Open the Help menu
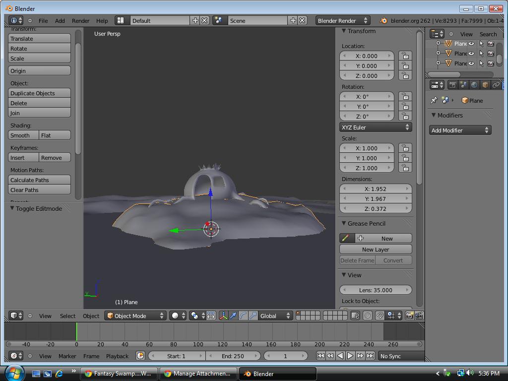508x381 pixels. click(x=102, y=20)
